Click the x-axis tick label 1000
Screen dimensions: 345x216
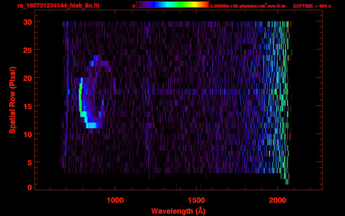(x=115, y=200)
